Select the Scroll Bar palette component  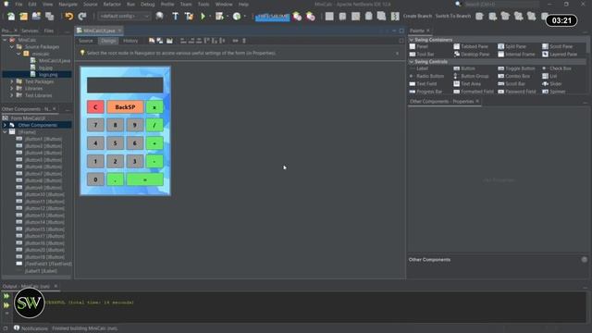tap(512, 84)
